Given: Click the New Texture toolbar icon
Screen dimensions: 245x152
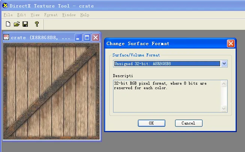Looking at the screenshot, I should [x=8, y=24].
